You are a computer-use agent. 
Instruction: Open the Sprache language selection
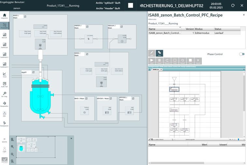click(x=5, y=140)
